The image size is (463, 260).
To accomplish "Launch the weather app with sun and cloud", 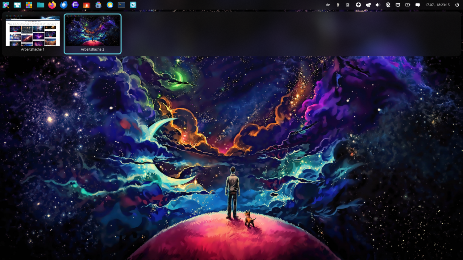I will point(110,5).
